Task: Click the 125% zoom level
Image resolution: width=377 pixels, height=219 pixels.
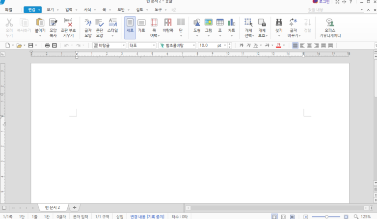Action: point(366,217)
